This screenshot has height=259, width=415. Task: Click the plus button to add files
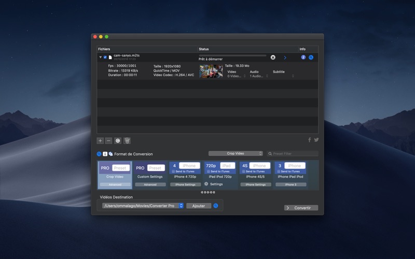click(100, 140)
